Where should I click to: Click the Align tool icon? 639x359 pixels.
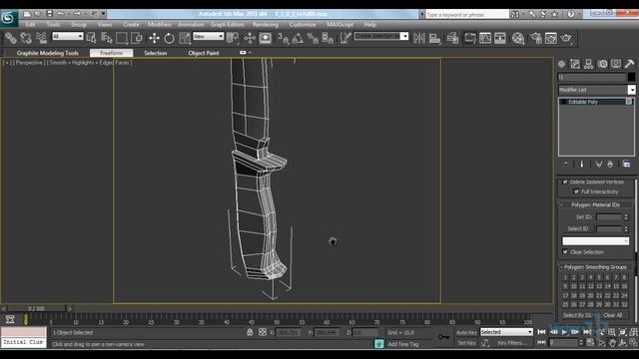coord(435,38)
